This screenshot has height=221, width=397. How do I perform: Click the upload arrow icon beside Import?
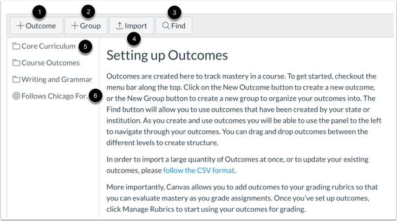(x=119, y=26)
